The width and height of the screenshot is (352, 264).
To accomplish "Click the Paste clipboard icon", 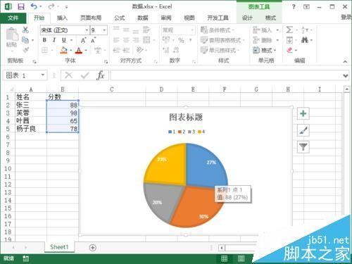I will click(11, 34).
